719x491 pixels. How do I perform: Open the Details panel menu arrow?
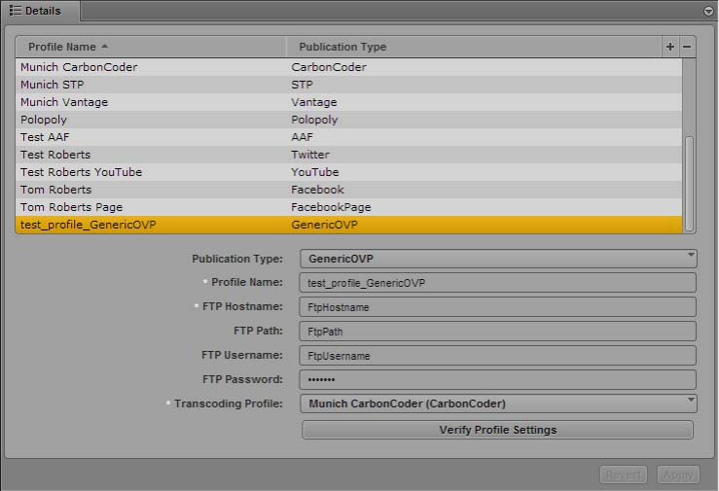(708, 11)
